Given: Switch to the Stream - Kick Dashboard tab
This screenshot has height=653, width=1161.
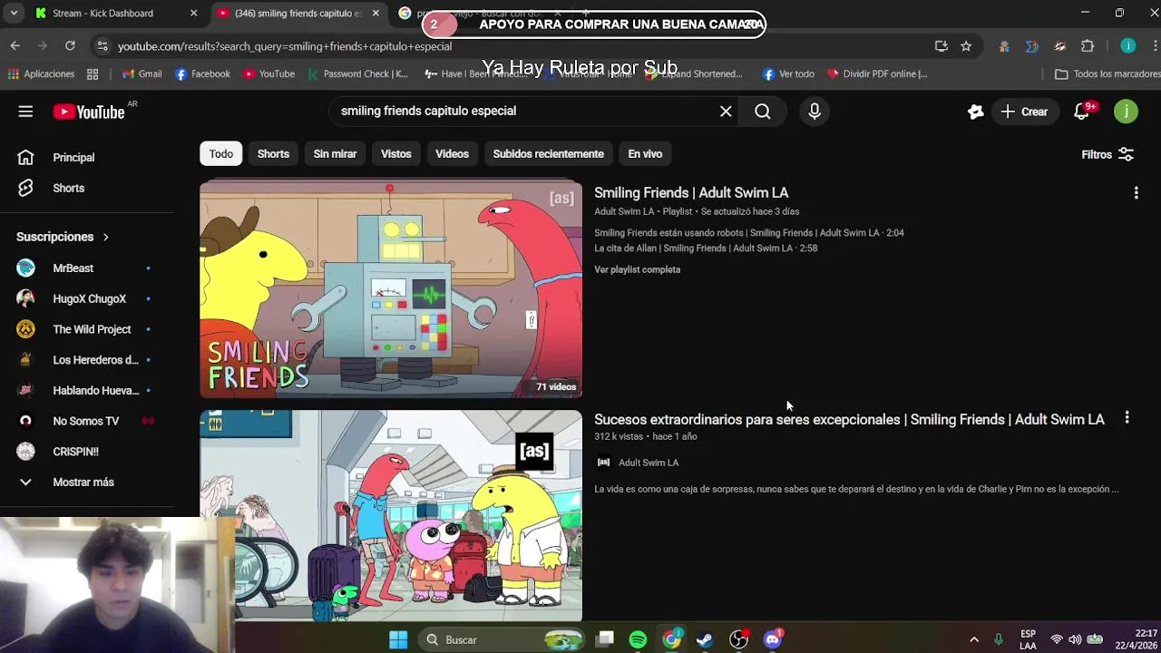Looking at the screenshot, I should click(102, 14).
